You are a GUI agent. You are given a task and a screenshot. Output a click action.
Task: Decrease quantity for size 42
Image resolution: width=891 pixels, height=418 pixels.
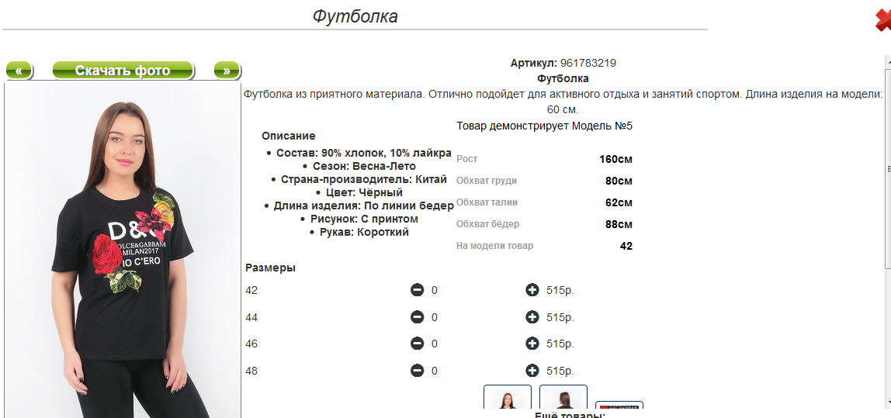417,290
